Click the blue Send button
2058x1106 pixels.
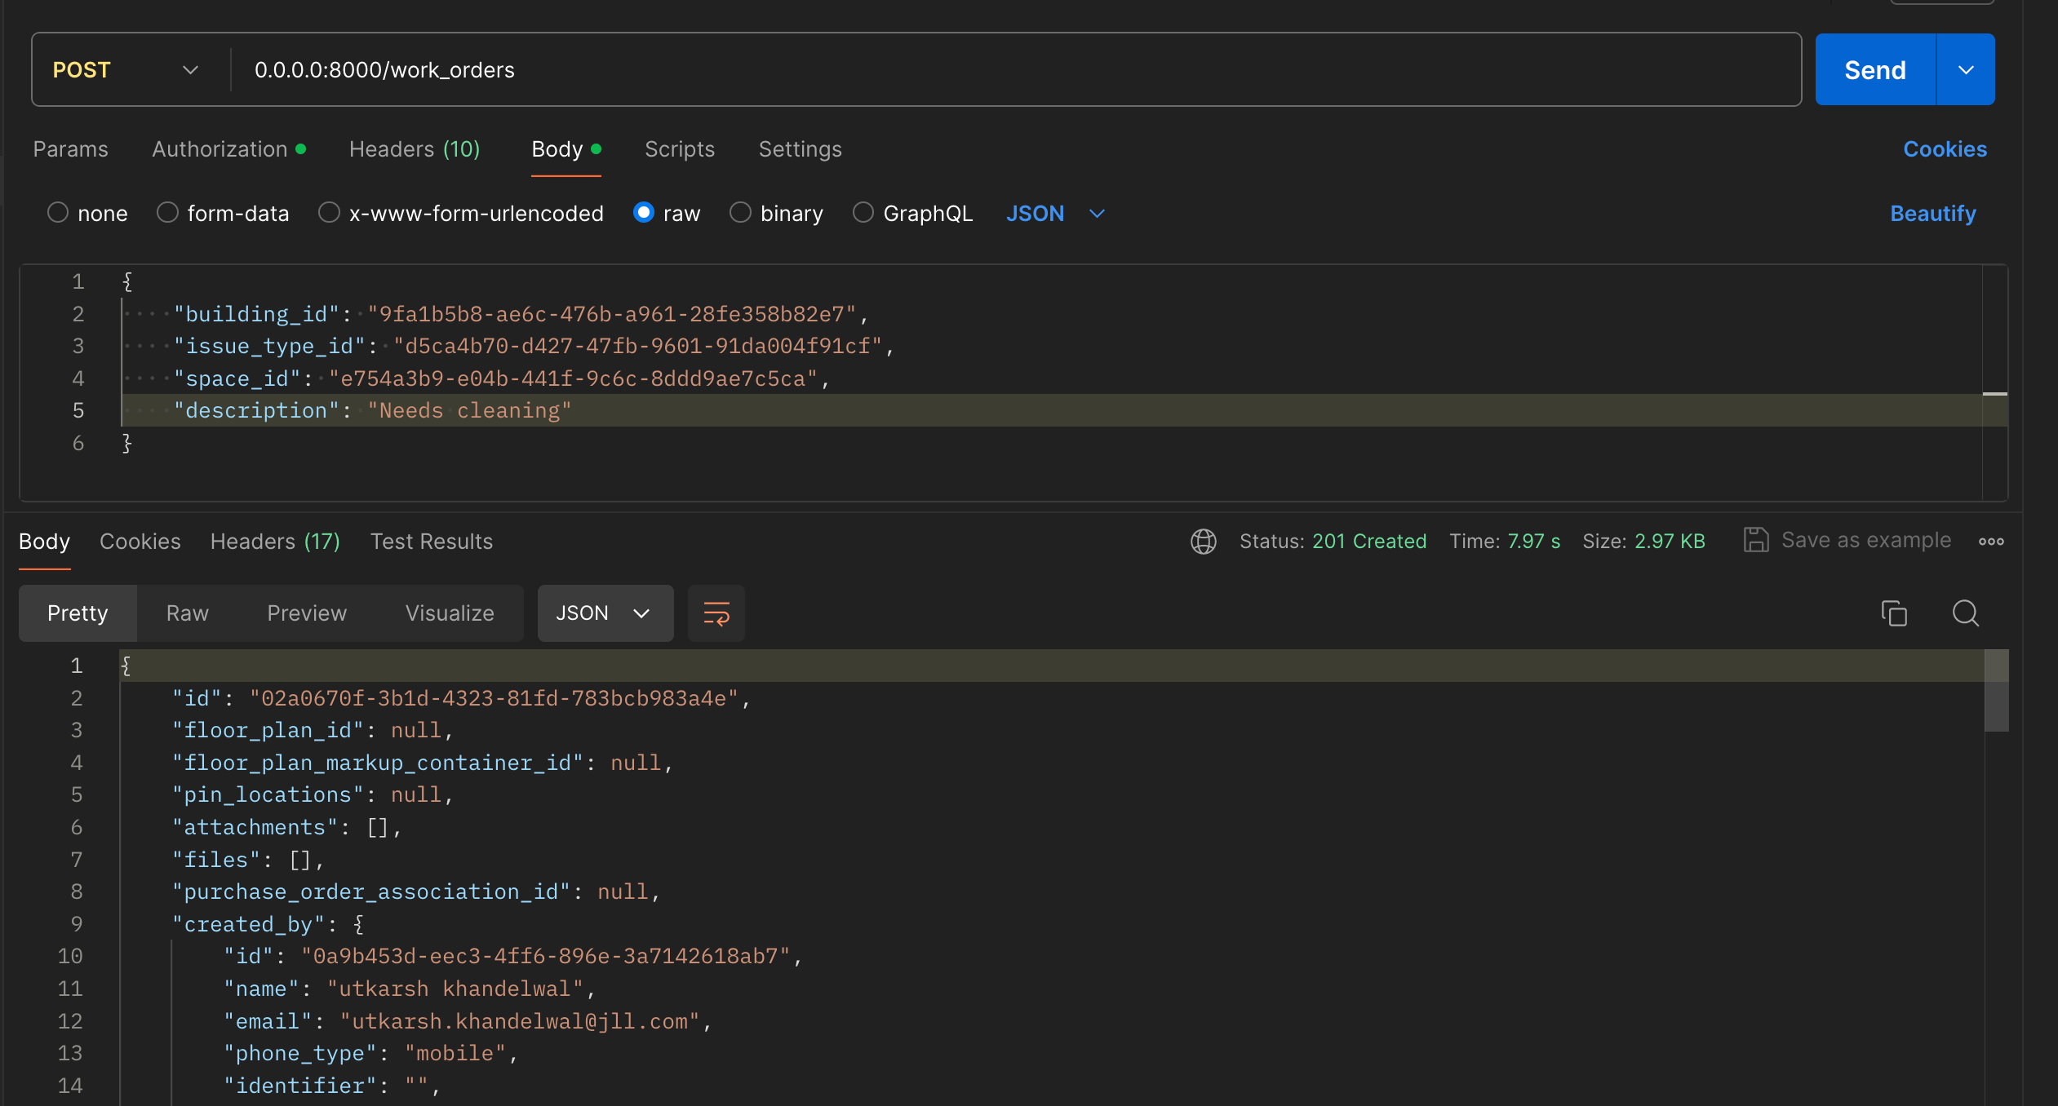click(1875, 70)
